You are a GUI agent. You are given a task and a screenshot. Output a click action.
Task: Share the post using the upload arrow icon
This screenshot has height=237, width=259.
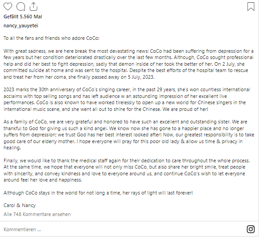click(33, 6)
